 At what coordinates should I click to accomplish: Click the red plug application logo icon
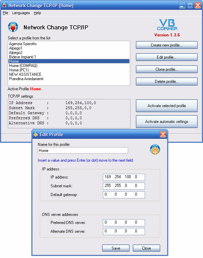click(13, 27)
